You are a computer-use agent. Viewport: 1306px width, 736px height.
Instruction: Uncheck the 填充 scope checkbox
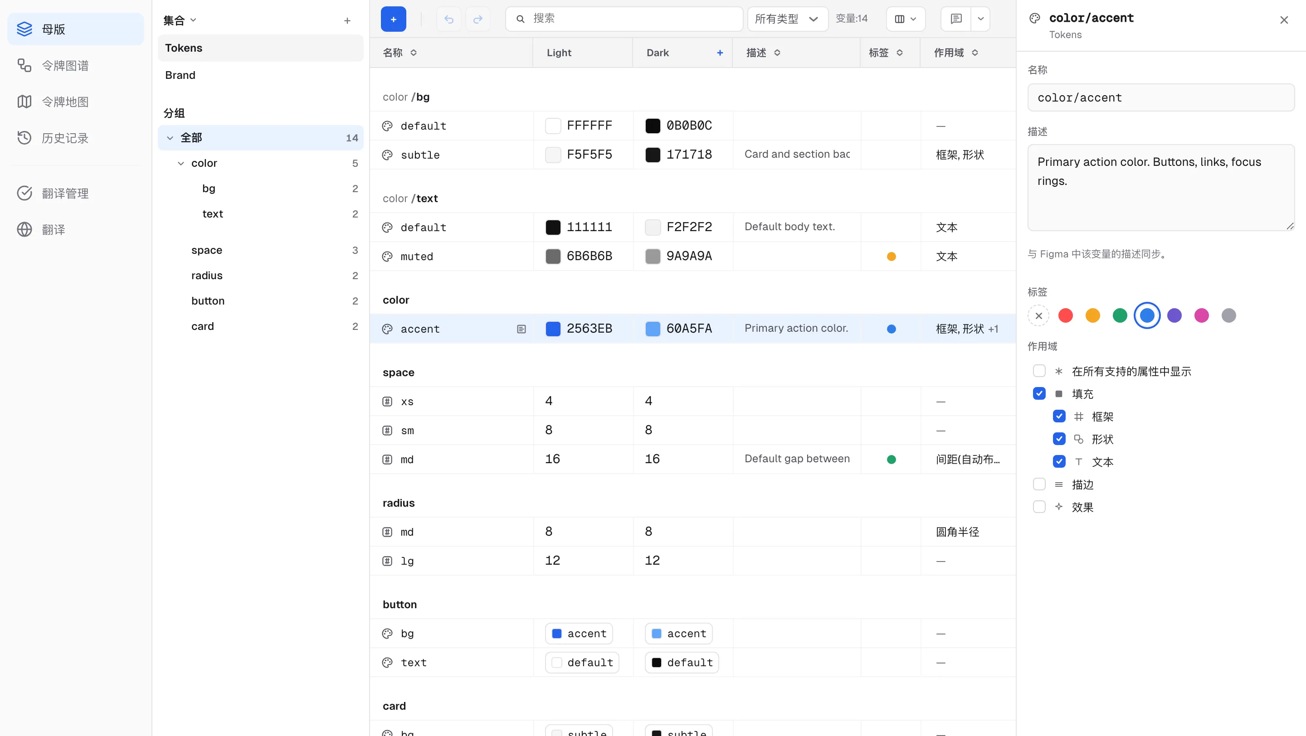click(x=1039, y=393)
